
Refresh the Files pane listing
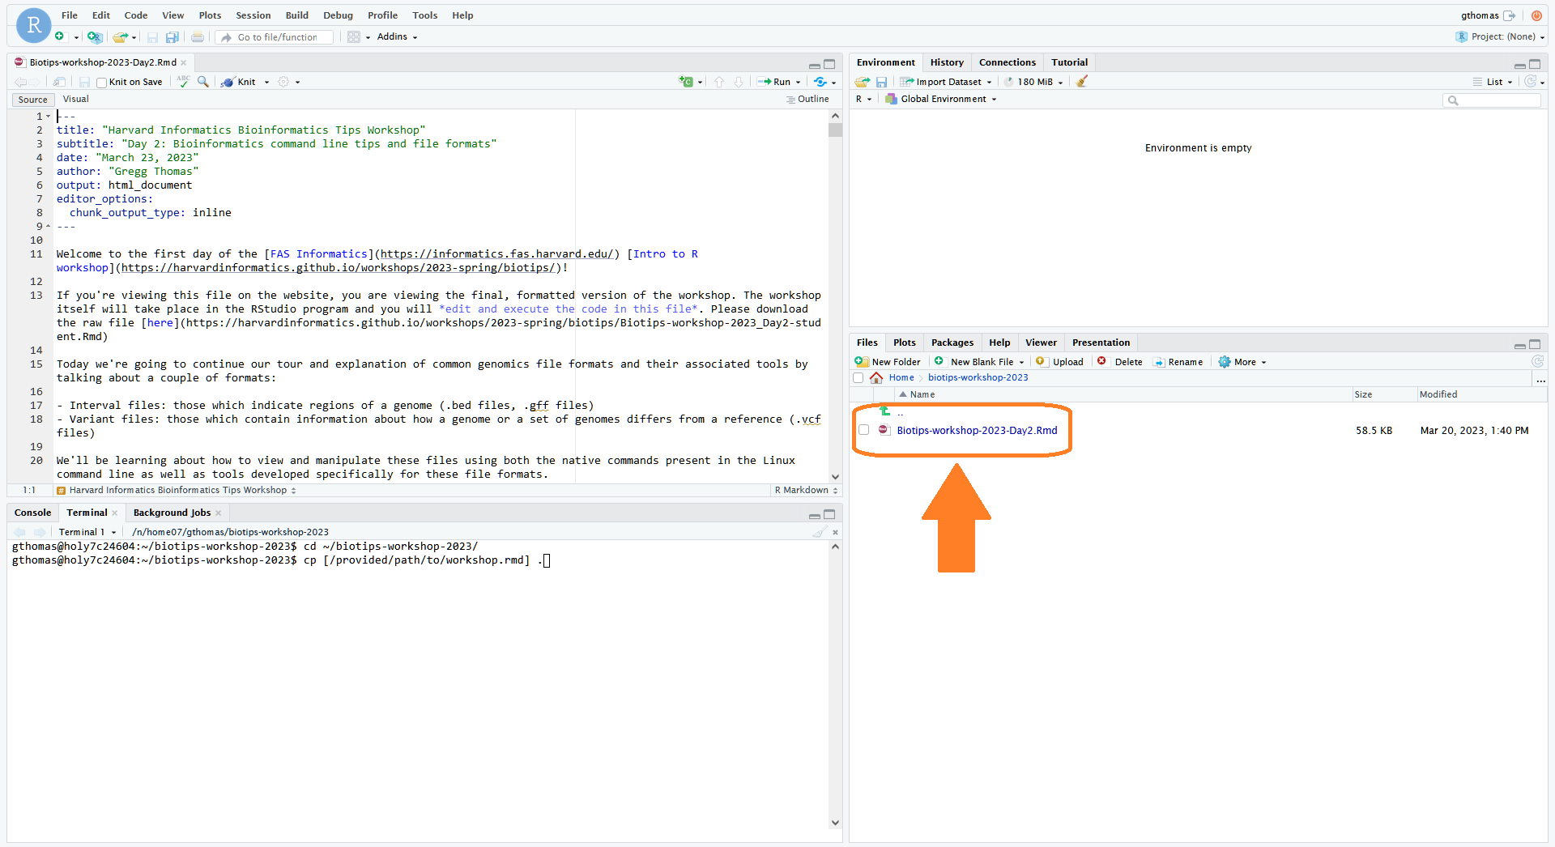[1537, 362]
